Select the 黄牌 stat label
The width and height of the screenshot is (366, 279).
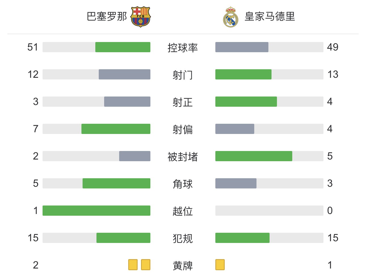click(x=183, y=265)
